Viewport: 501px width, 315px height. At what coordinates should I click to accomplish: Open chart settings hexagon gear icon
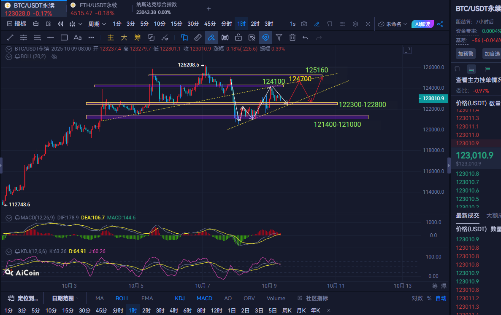pyautogui.click(x=355, y=24)
